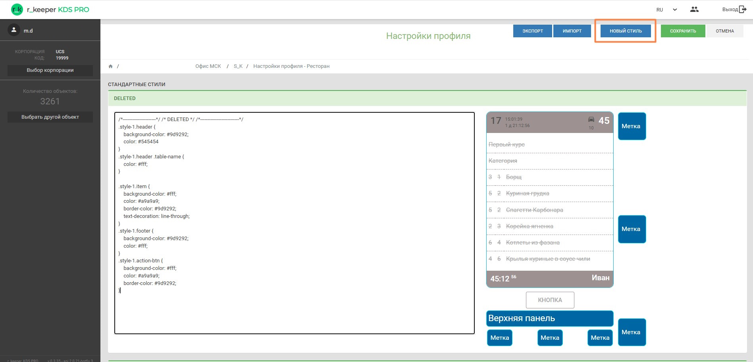Click the car icon in order header
Image resolution: width=753 pixels, height=362 pixels.
[591, 119]
